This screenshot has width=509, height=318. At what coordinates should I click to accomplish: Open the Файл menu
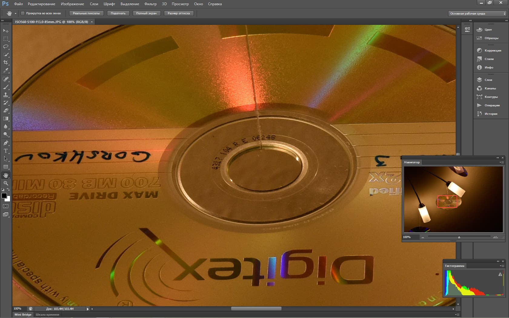tap(18, 4)
